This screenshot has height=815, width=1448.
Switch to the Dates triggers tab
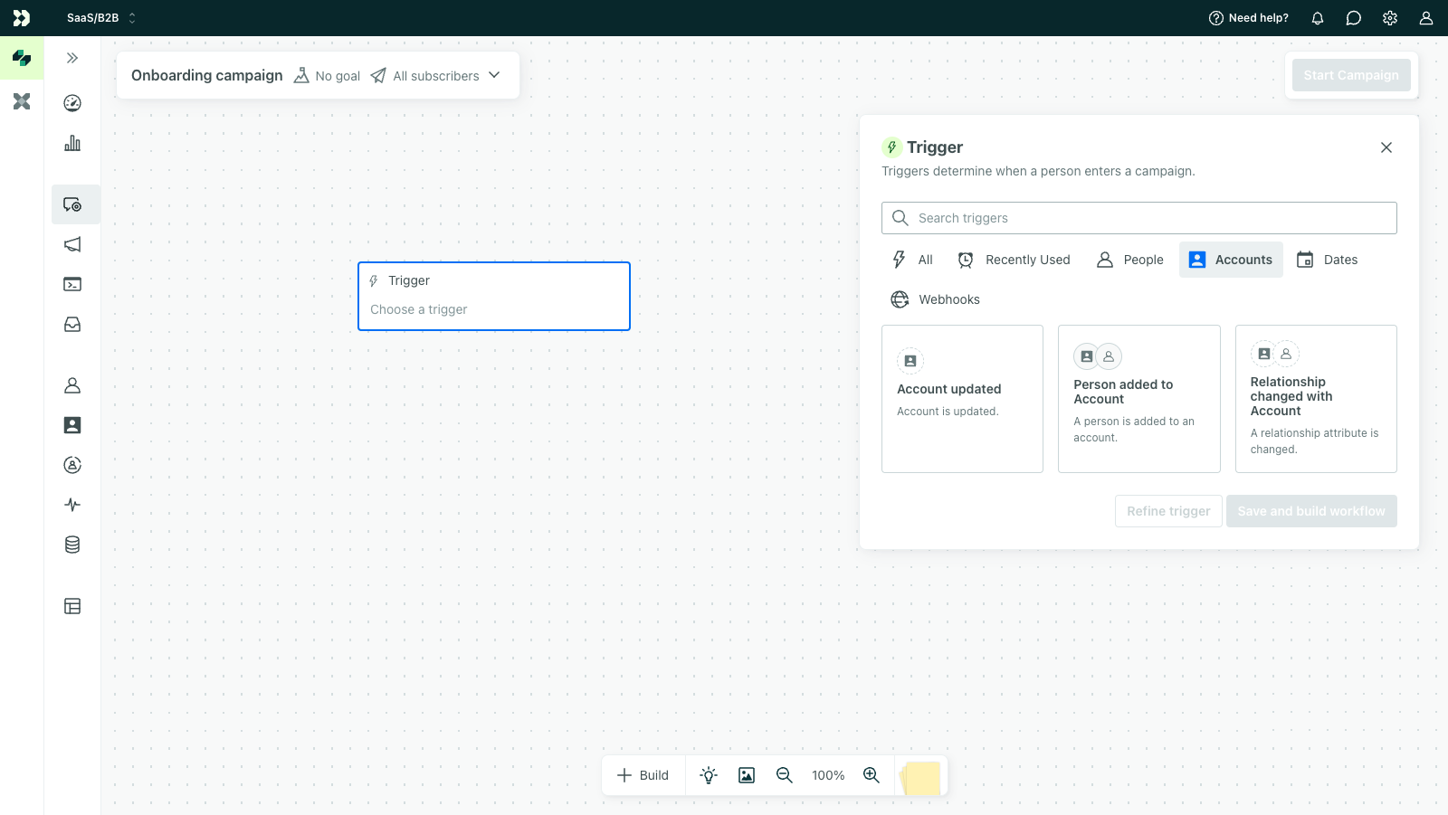point(1328,260)
